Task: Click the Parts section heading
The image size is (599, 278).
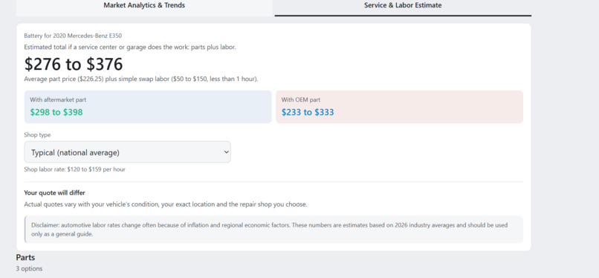Action: click(x=25, y=257)
